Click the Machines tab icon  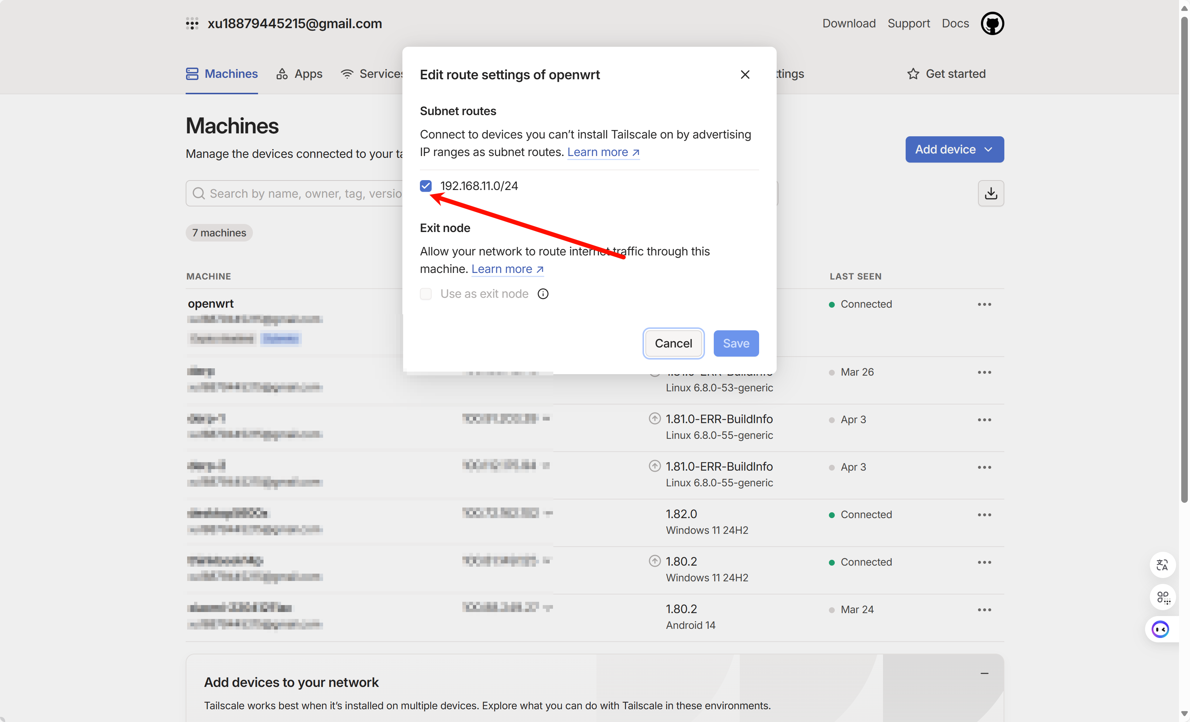pos(192,73)
